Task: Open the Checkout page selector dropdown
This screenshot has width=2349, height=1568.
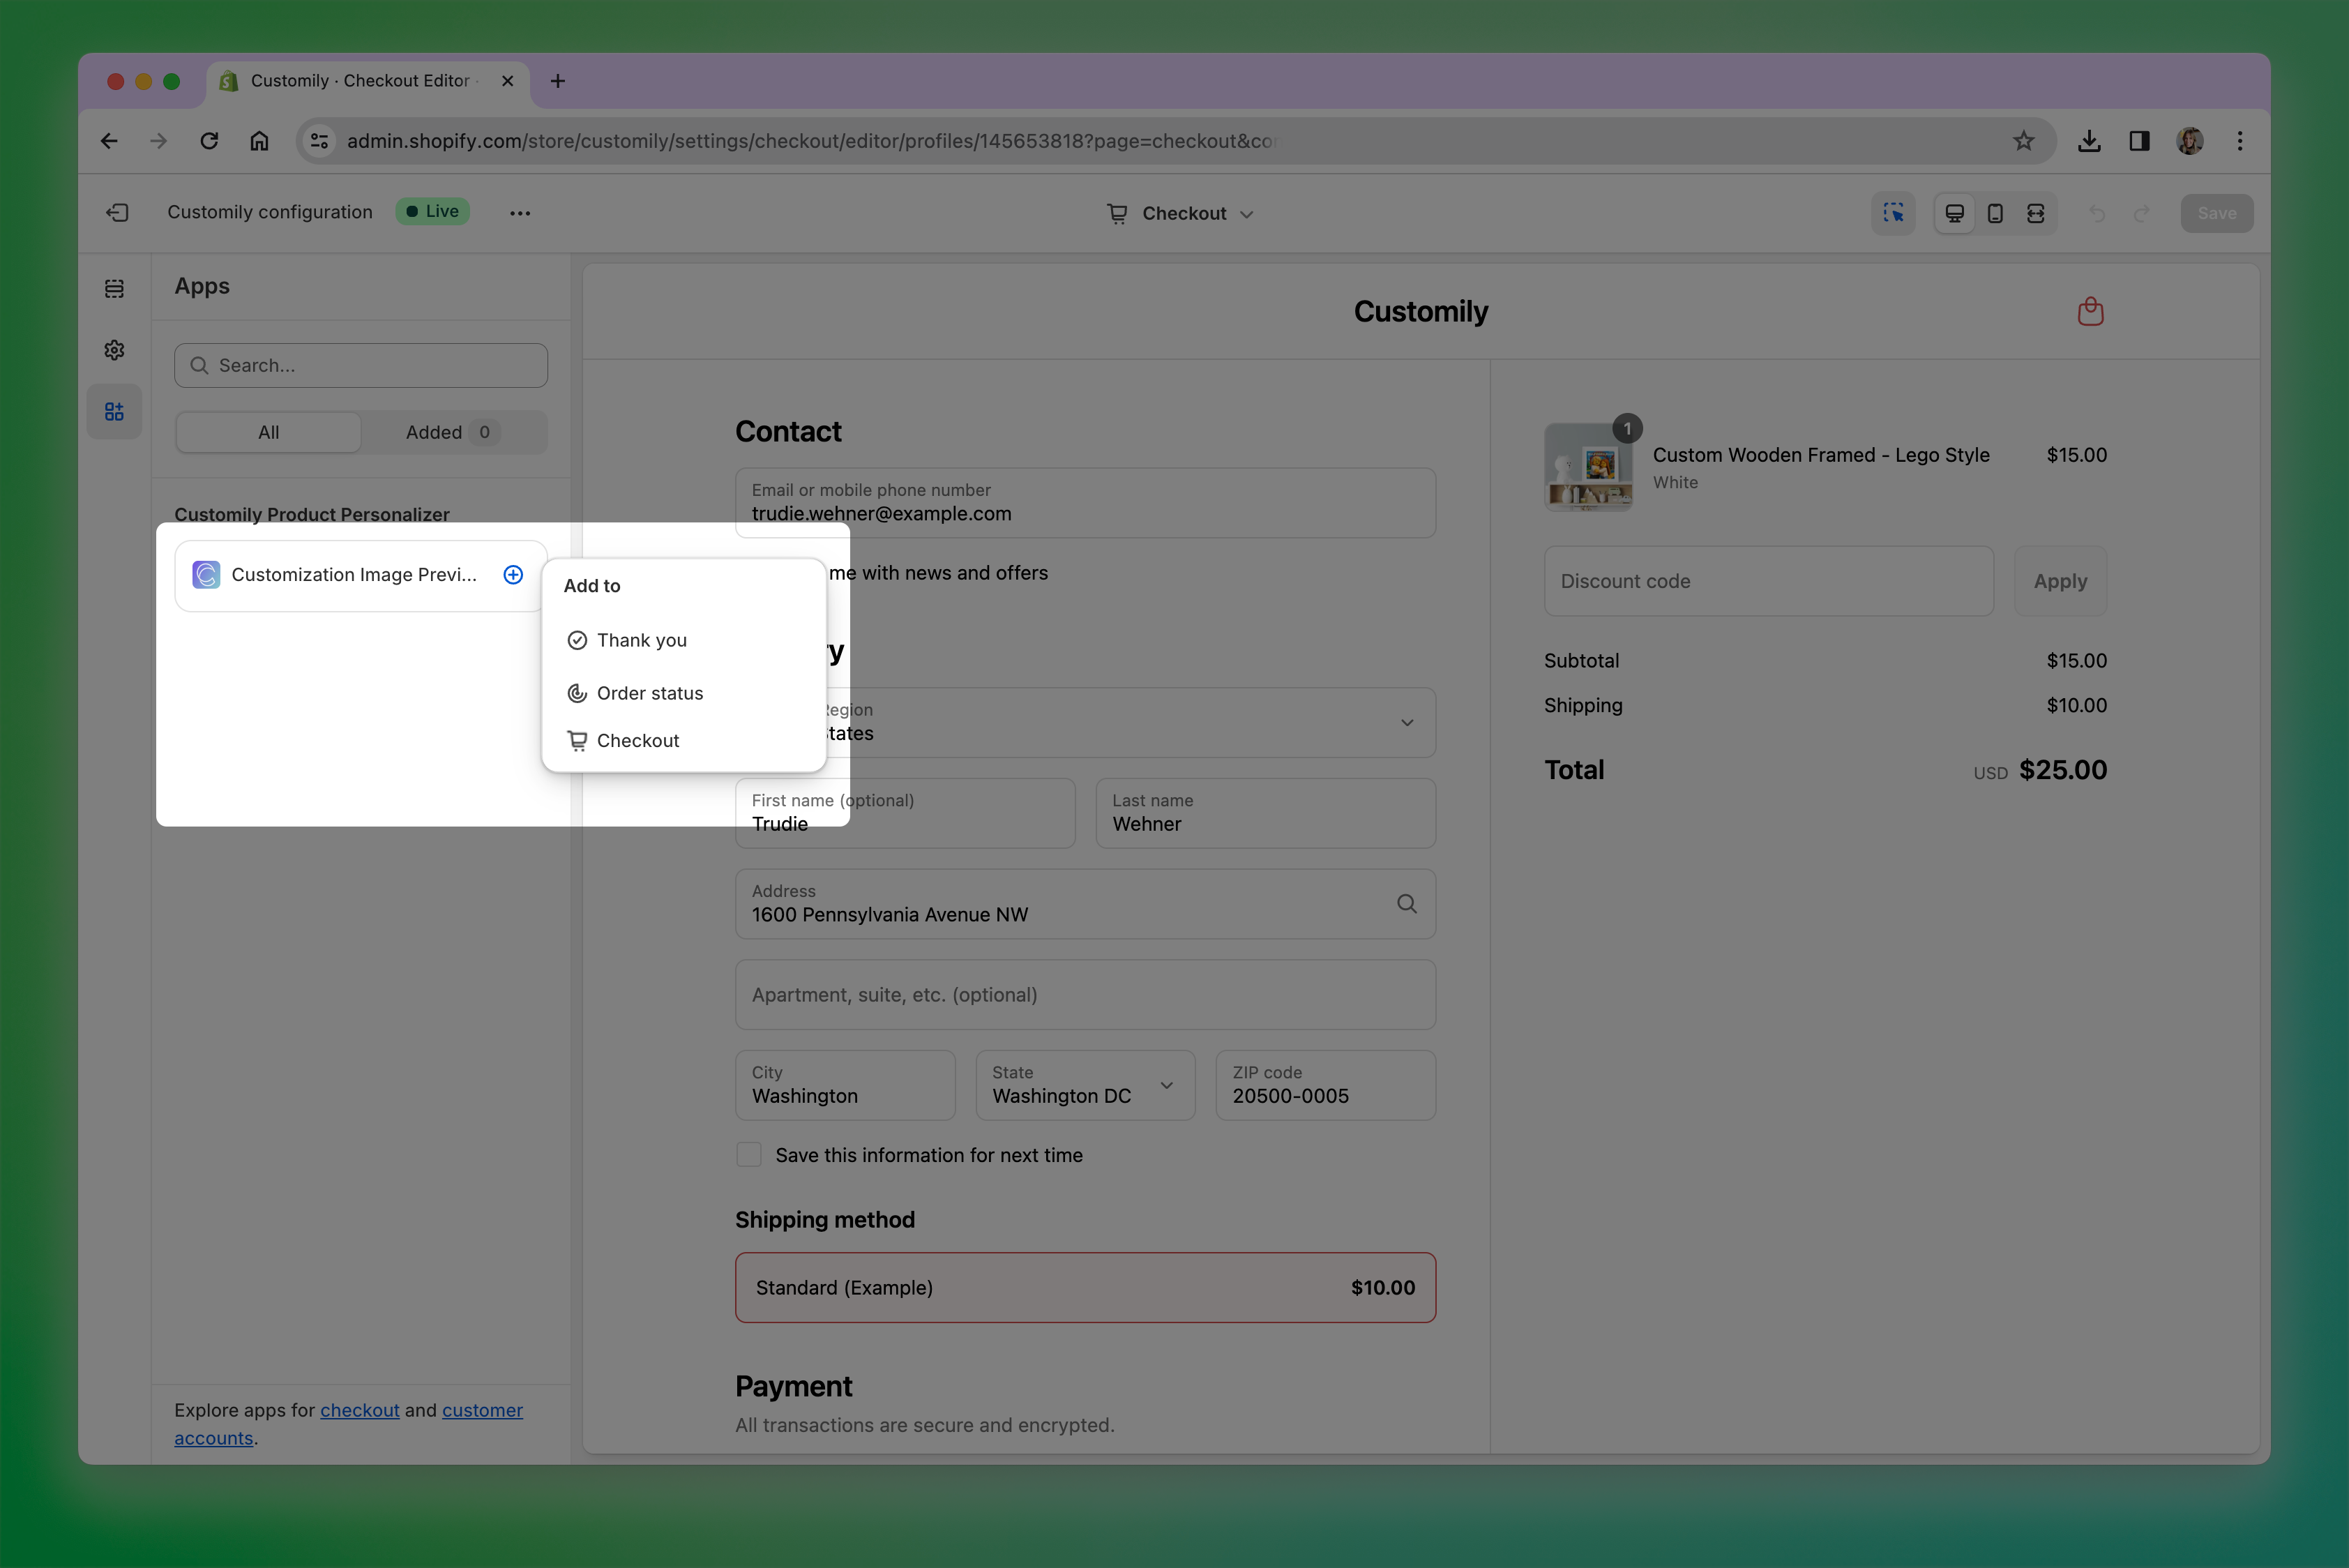Action: [1181, 214]
